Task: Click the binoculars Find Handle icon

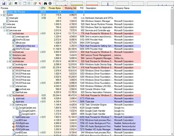Action: [x=45, y=4]
